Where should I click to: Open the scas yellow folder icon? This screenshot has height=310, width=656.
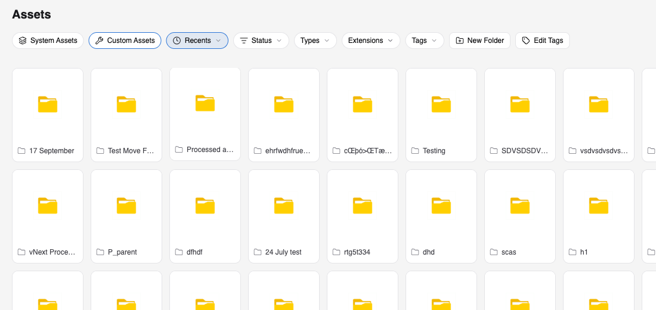519,206
